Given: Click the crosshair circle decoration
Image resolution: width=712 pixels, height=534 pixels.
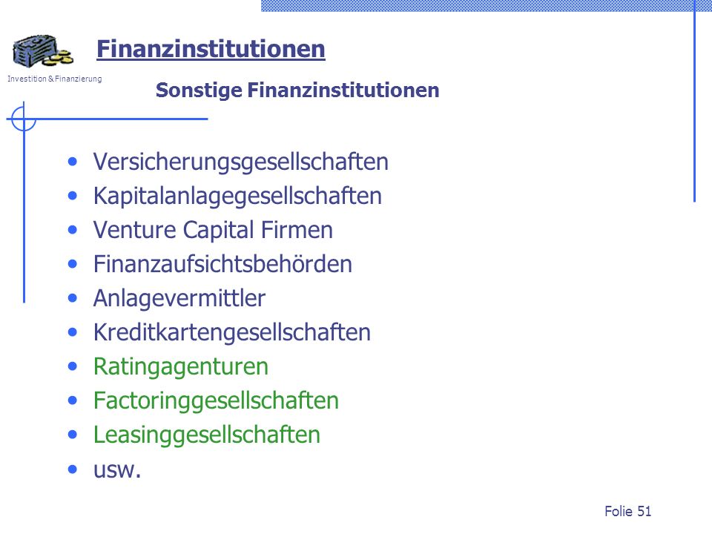Looking at the screenshot, I should pos(24,119).
